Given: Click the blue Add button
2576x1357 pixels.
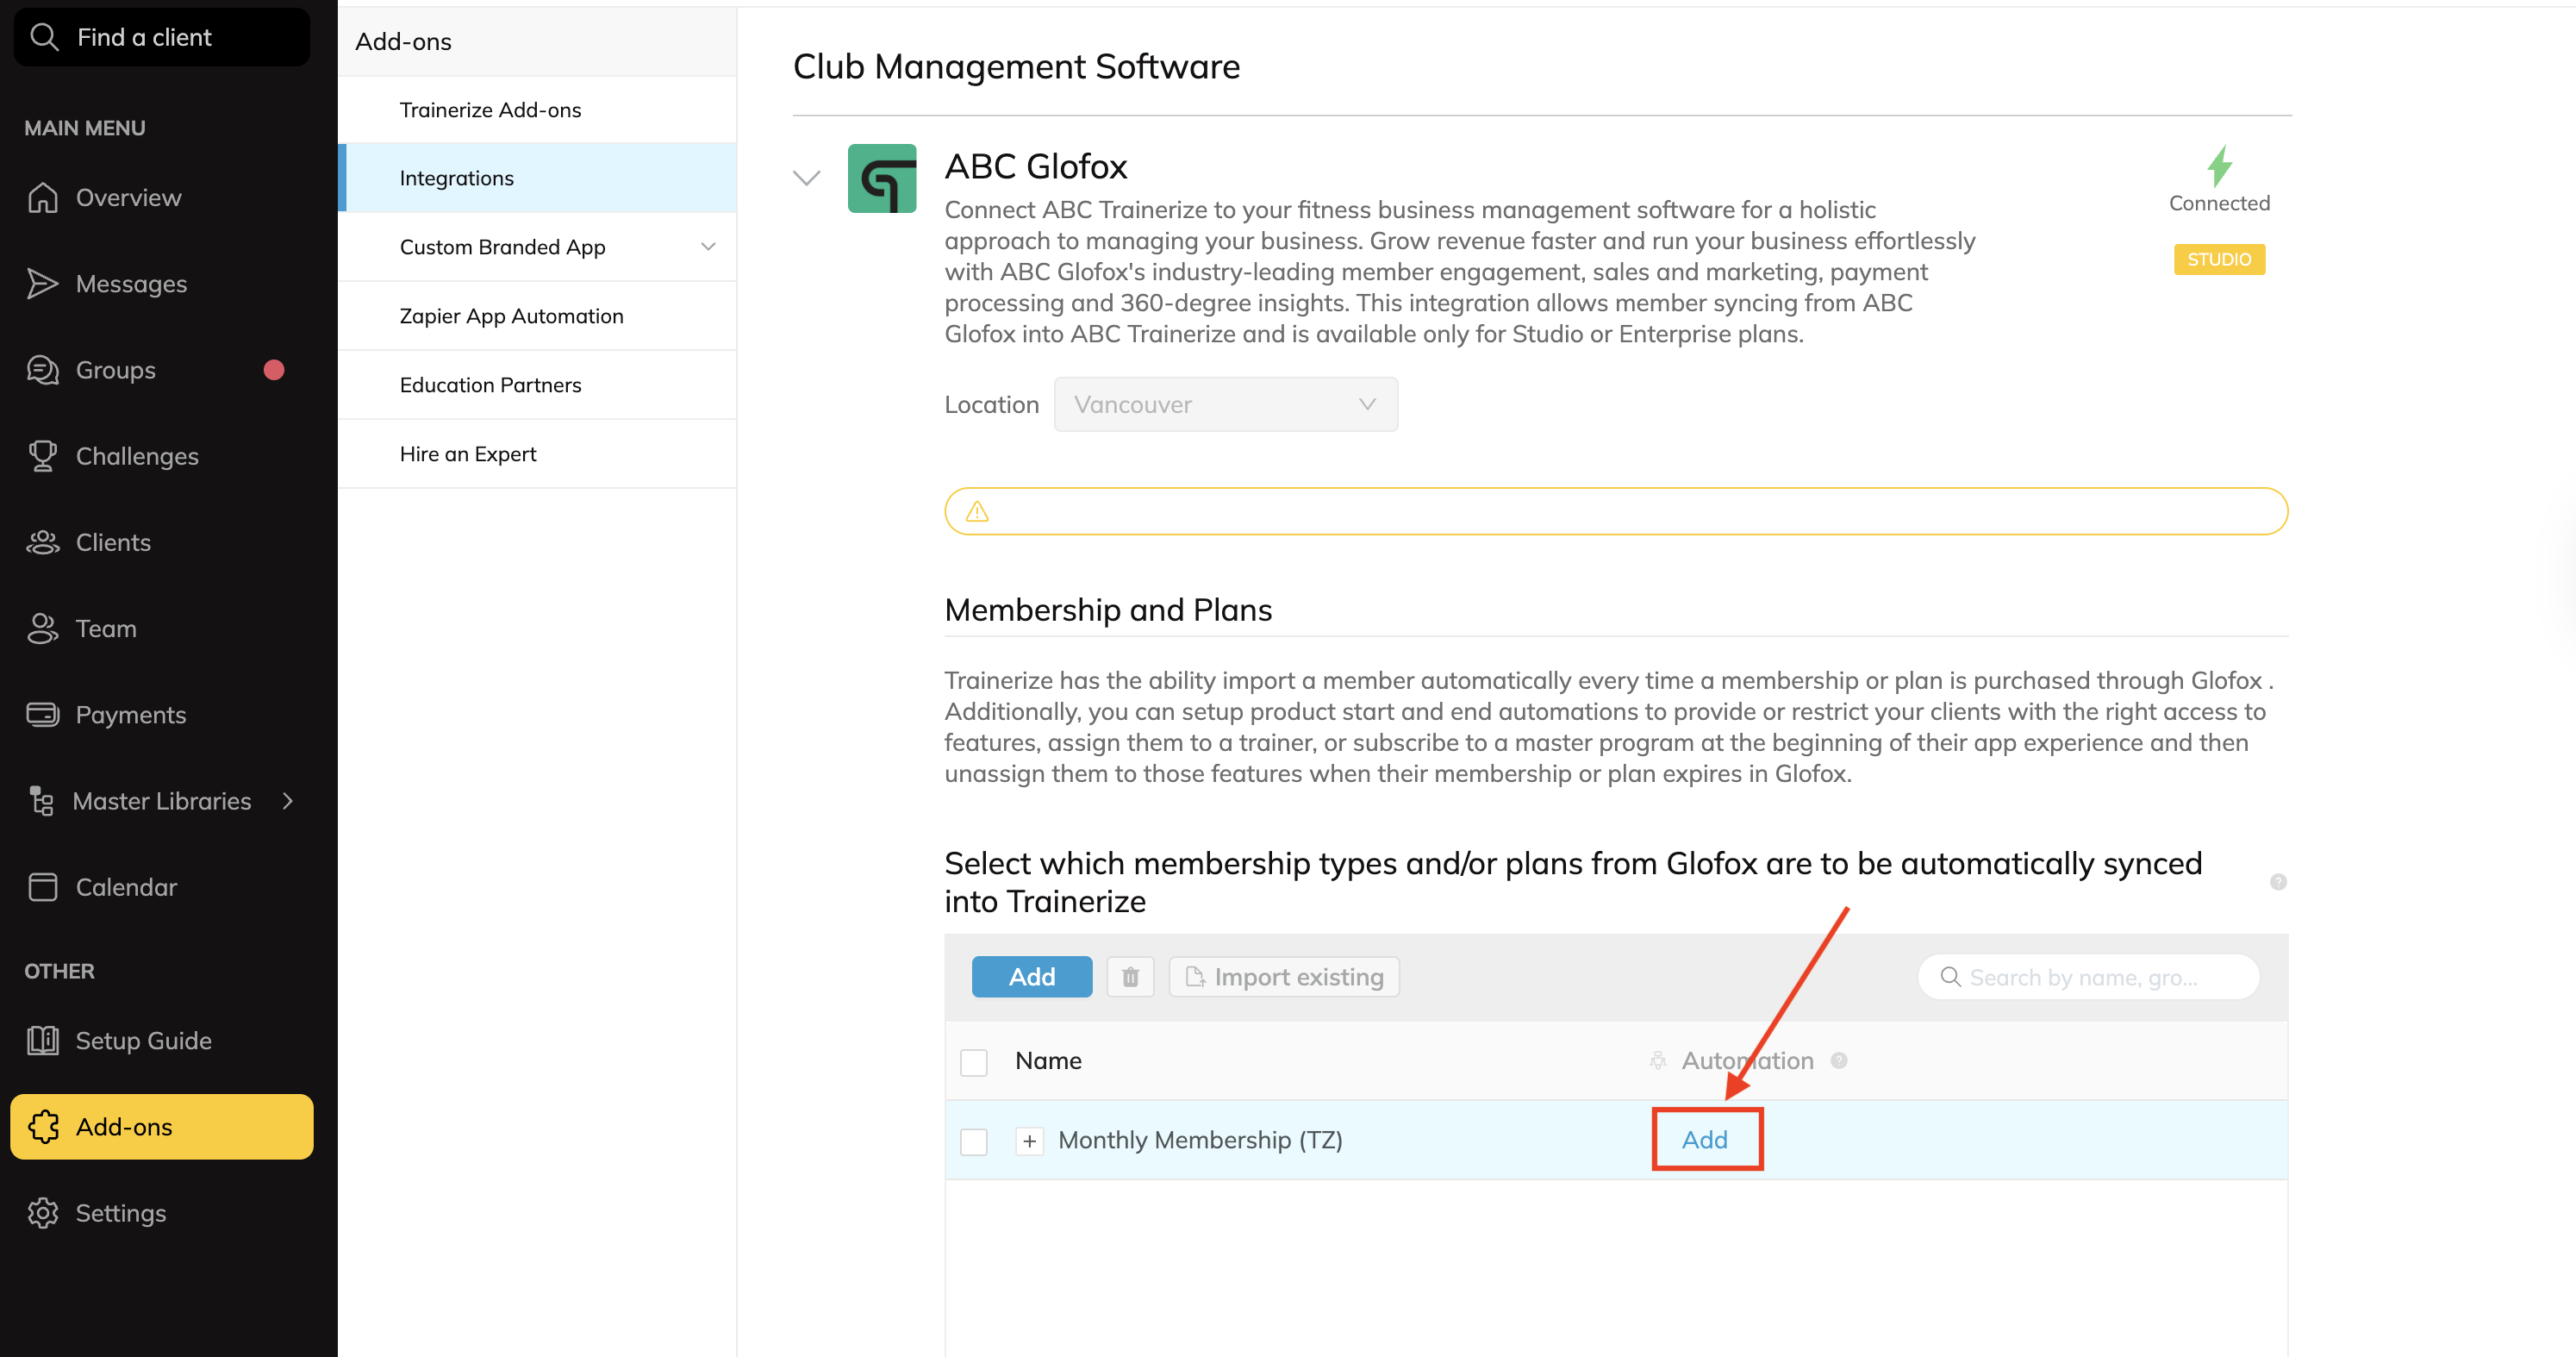Looking at the screenshot, I should coord(1032,977).
